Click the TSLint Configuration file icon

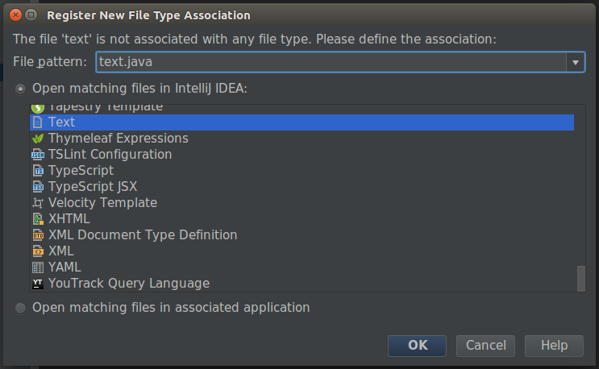click(x=37, y=155)
